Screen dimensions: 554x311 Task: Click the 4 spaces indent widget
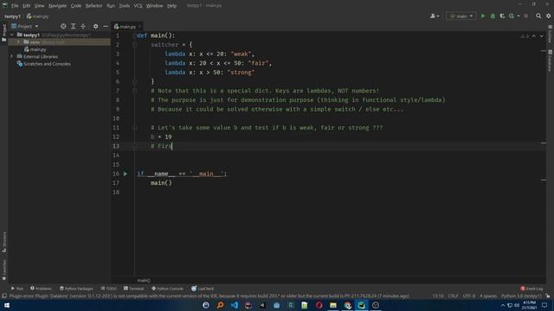[x=488, y=295]
